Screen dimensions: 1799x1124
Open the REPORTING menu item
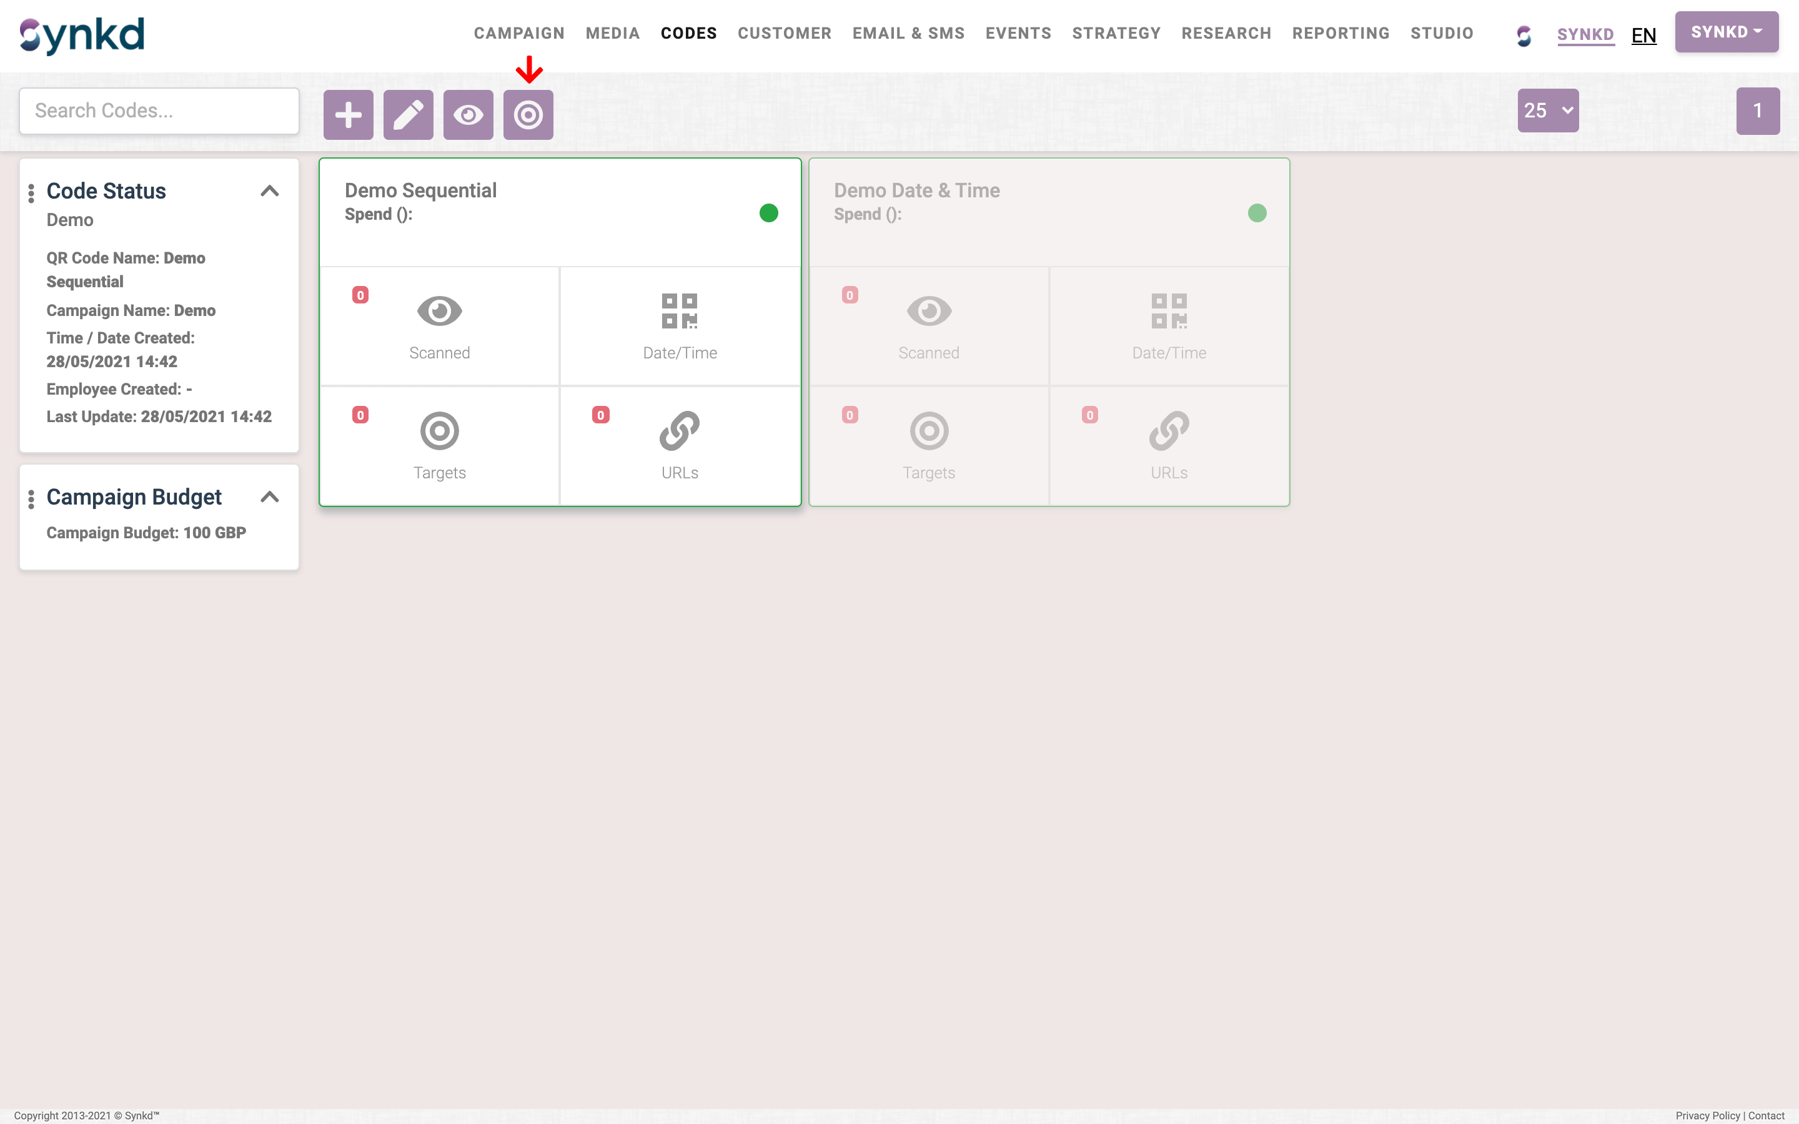click(x=1341, y=34)
